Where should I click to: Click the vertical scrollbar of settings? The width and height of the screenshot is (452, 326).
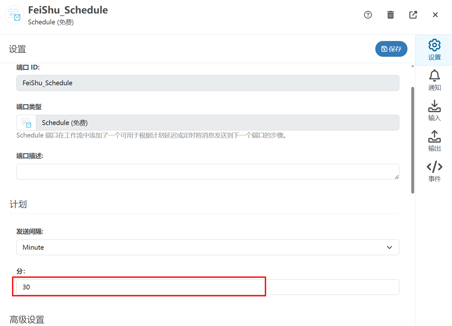pos(413,140)
